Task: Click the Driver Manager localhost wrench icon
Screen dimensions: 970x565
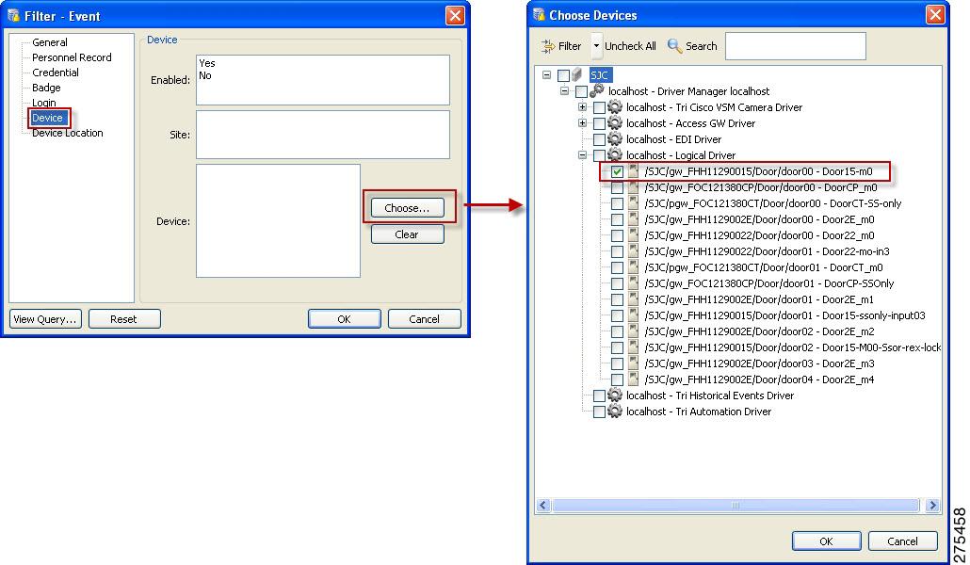Action: (x=596, y=91)
